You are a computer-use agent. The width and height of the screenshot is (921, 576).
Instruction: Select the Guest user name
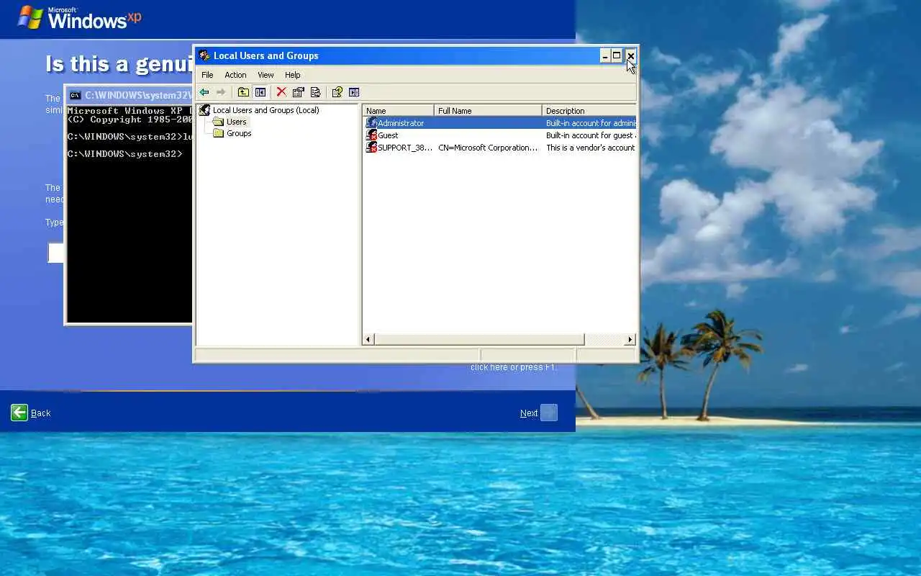click(388, 135)
